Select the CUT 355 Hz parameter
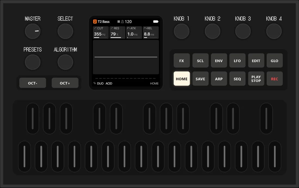Screen dimensions: 299x188 point(101,33)
